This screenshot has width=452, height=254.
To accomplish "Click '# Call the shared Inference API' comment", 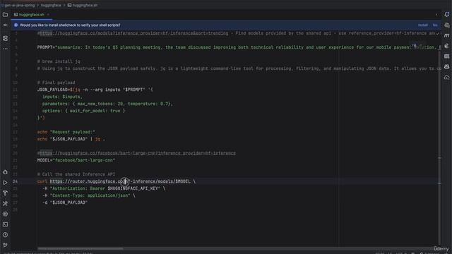I will click(76, 174).
